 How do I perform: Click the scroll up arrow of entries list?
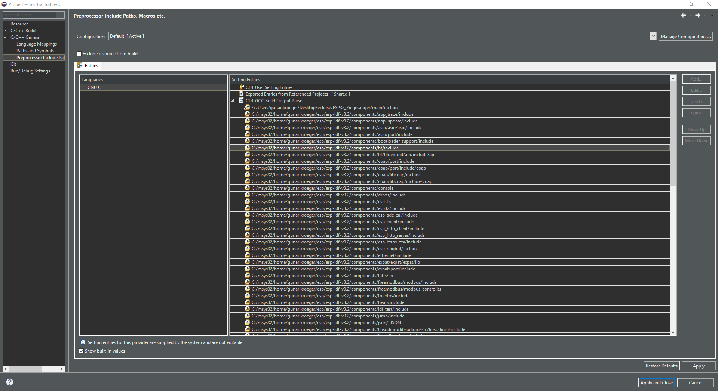point(673,78)
